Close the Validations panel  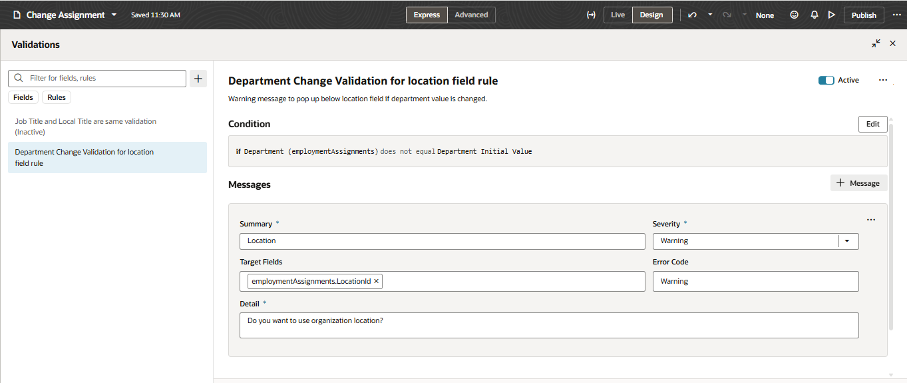point(893,43)
